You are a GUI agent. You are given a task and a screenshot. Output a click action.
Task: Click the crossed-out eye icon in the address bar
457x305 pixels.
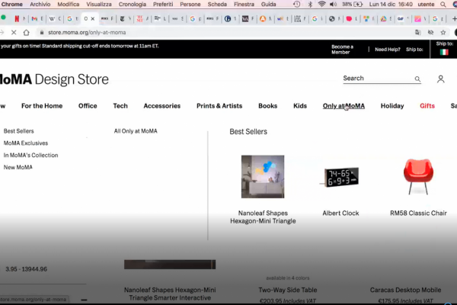430,32
